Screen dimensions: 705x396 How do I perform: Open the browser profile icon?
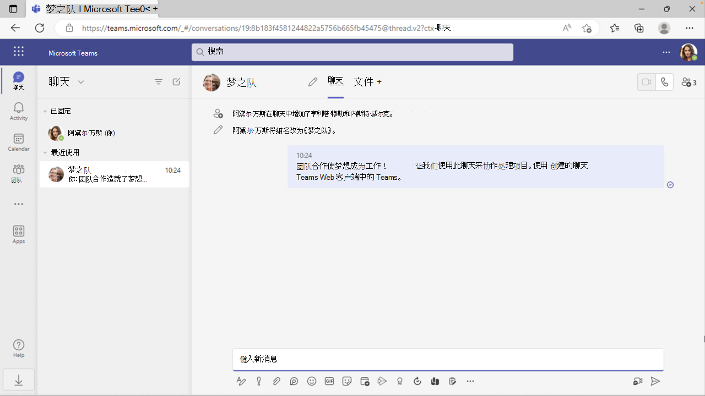coord(664,28)
